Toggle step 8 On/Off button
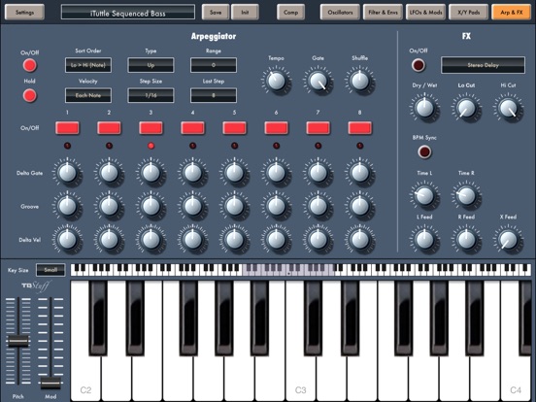Viewport: 536px width, 402px height. pyautogui.click(x=360, y=128)
